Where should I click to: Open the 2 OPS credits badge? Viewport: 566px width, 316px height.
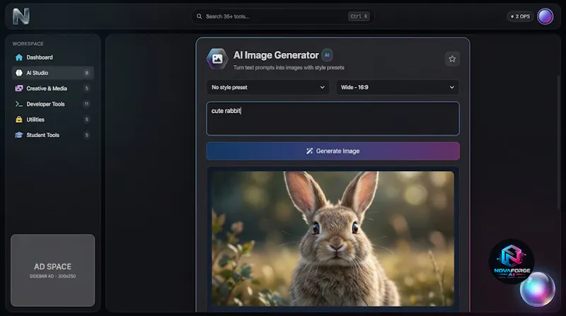click(x=520, y=16)
